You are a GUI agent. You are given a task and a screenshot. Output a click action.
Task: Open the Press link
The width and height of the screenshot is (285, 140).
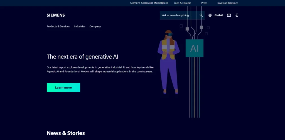[x=204, y=3]
